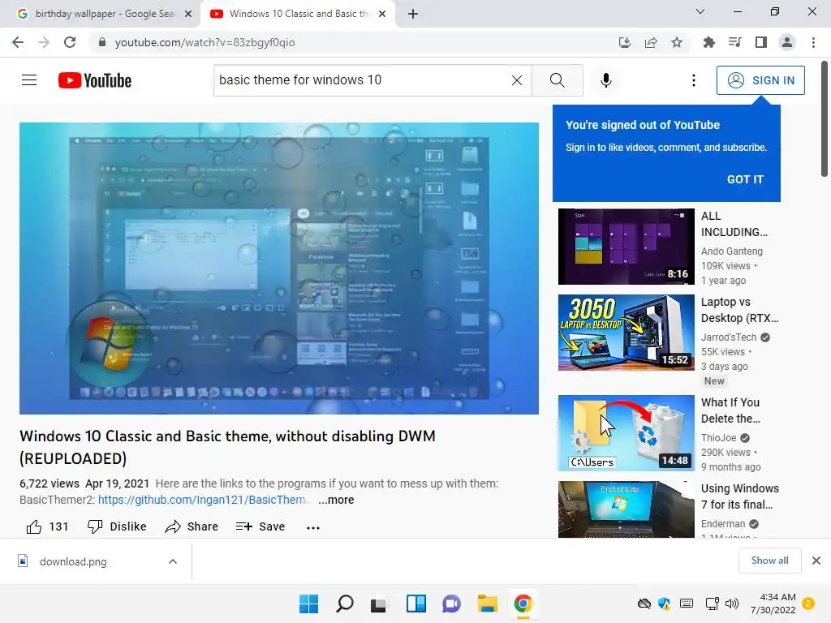831x623 pixels.
Task: Open the BasicThemer2 GitHub link
Action: coord(202,500)
